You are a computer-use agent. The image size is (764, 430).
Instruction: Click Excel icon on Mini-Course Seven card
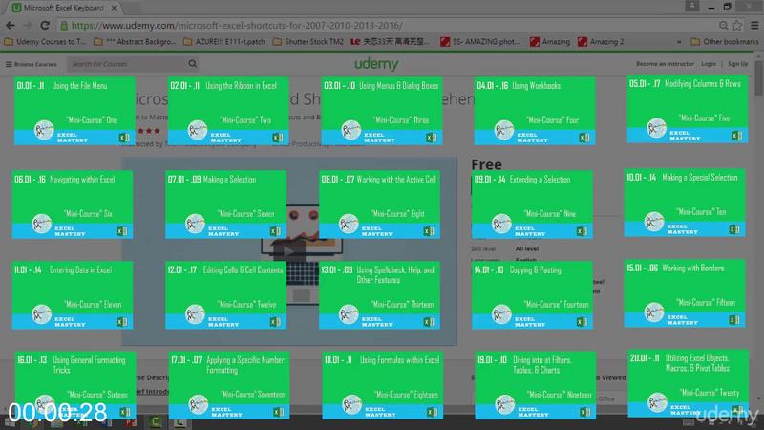coord(275,231)
